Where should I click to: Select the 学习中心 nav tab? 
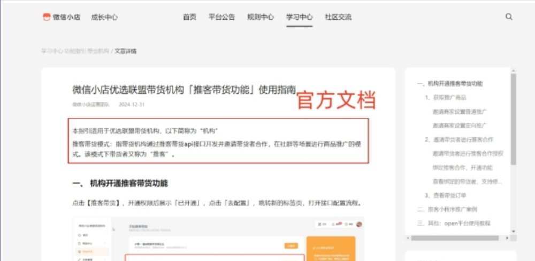pos(299,17)
